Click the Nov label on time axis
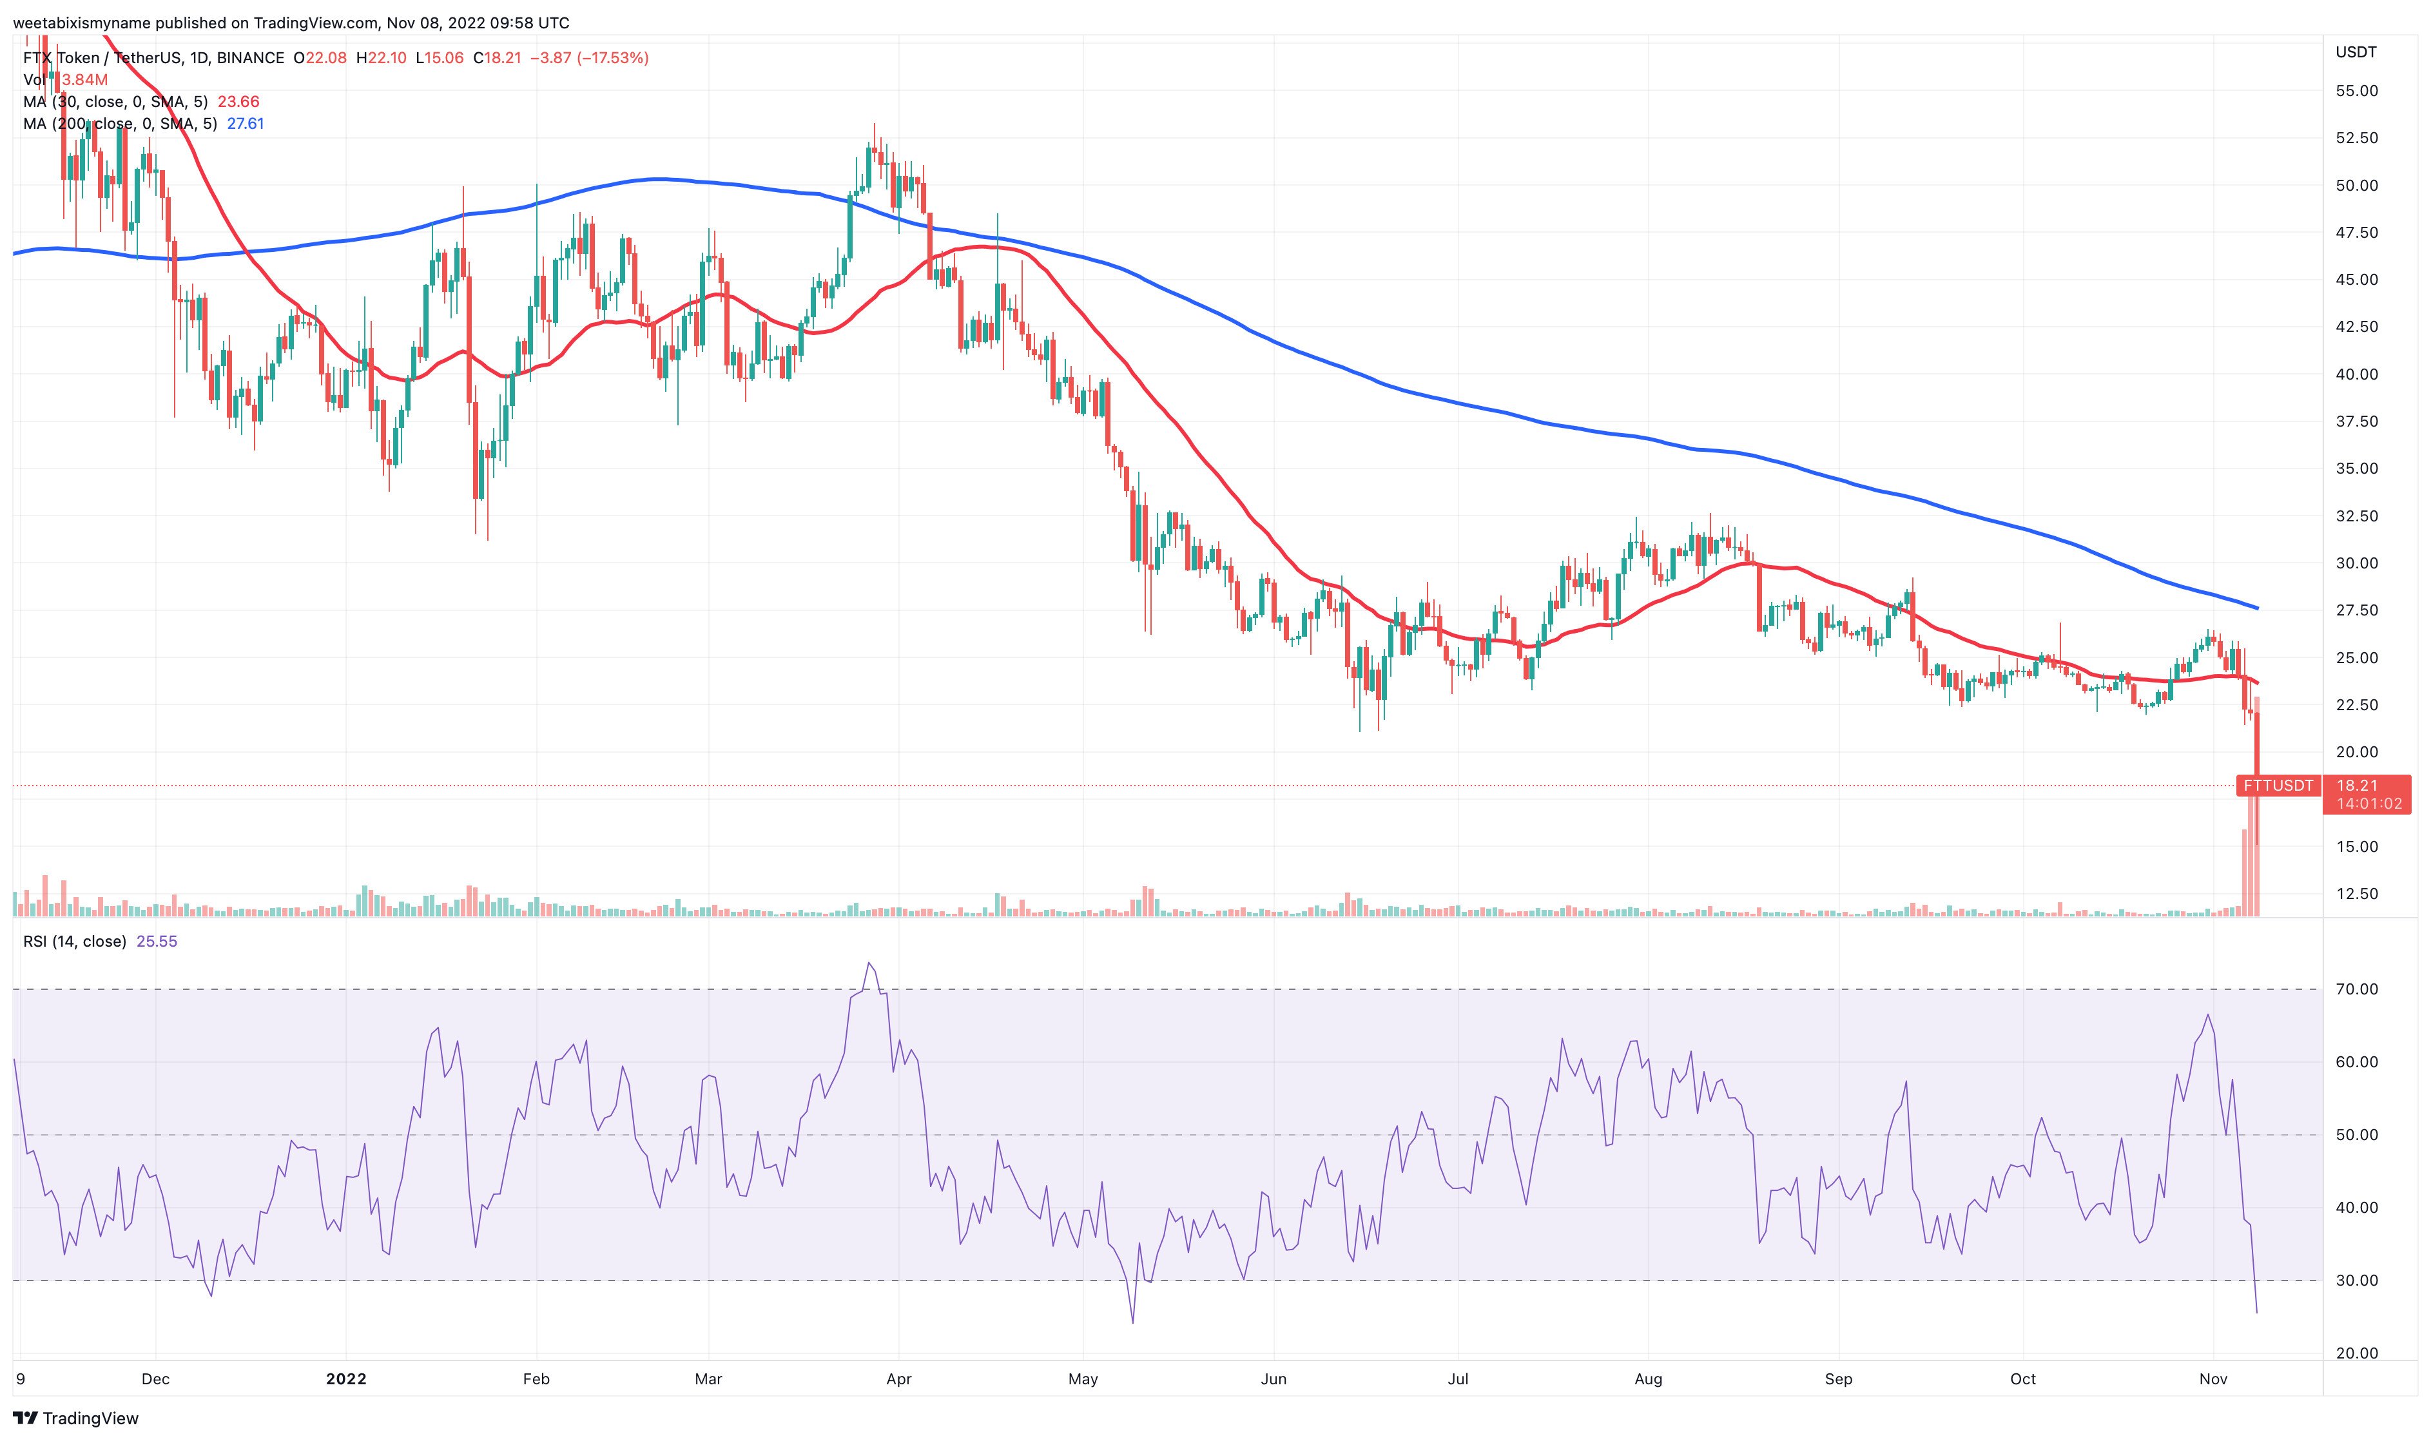This screenshot has height=1441, width=2431. (x=2214, y=1379)
